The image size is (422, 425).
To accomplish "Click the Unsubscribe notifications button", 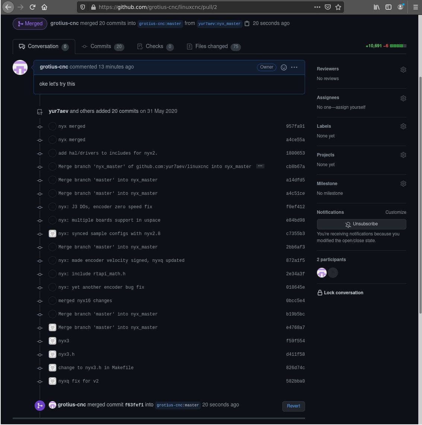I will (x=361, y=224).
